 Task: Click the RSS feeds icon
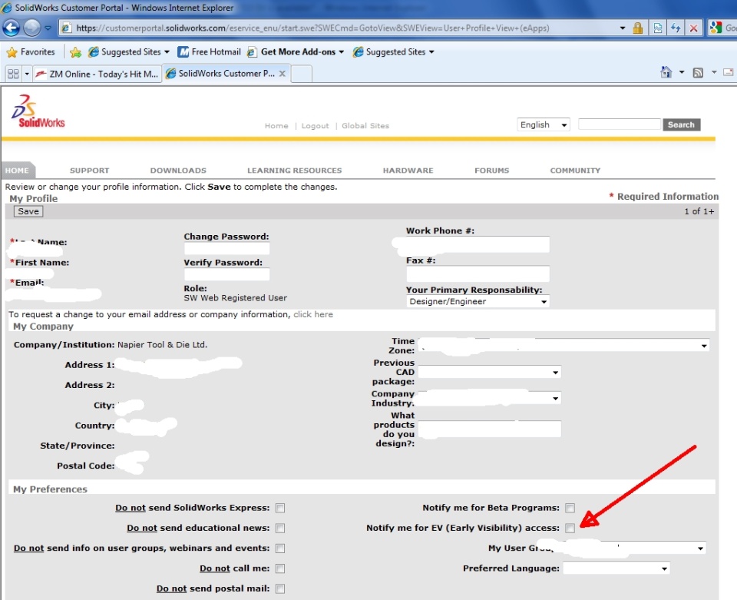[699, 72]
